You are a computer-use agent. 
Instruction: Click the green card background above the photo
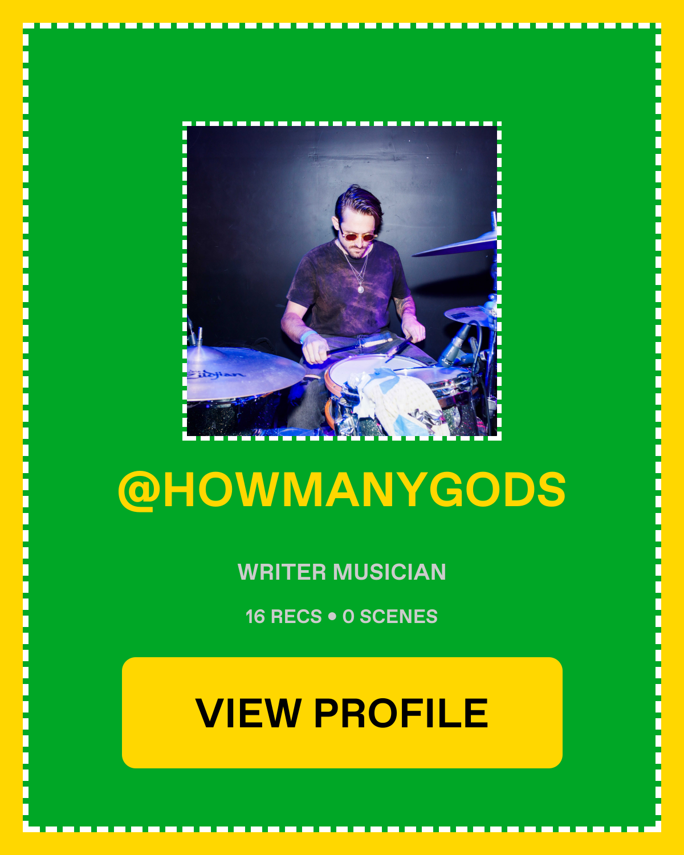point(342,74)
